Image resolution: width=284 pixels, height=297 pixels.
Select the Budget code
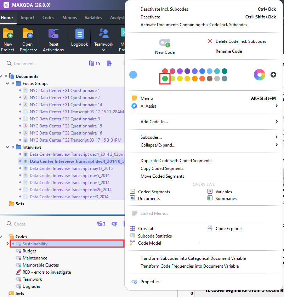pos(29,251)
